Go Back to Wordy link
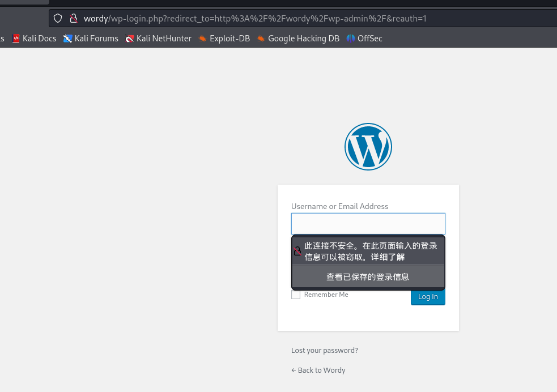 tap(318, 370)
